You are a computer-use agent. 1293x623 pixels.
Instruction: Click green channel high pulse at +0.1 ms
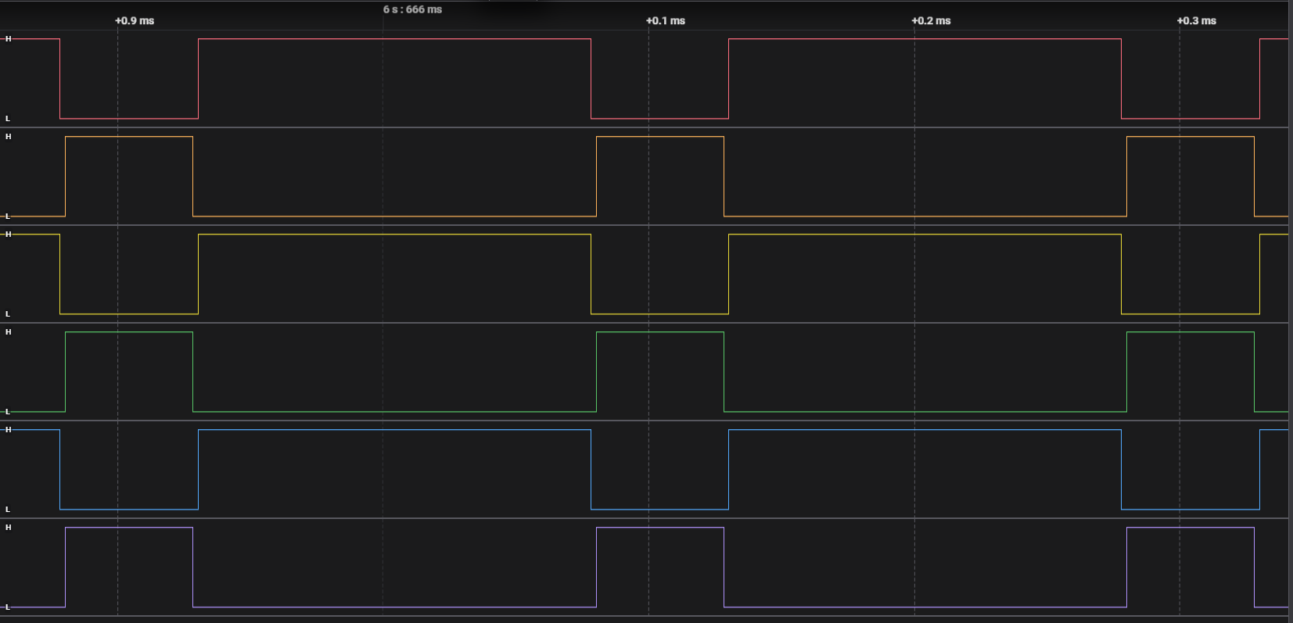(x=660, y=372)
